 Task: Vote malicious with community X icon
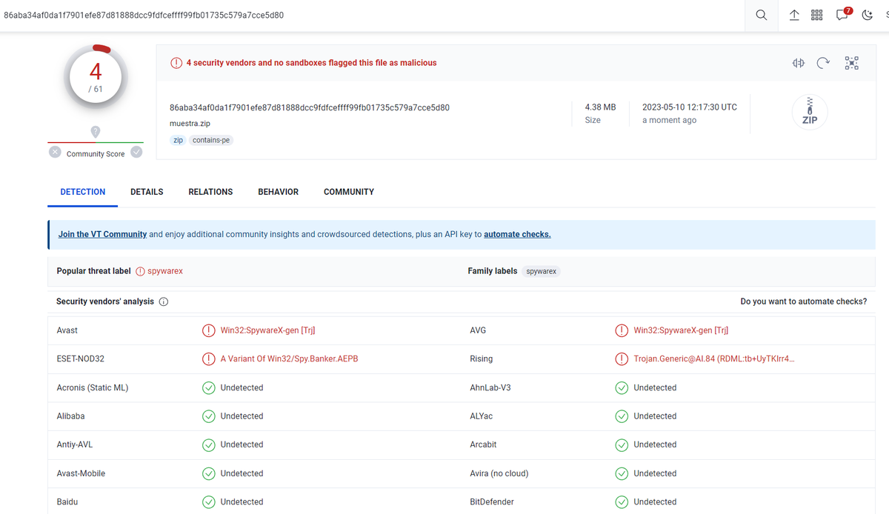click(55, 152)
